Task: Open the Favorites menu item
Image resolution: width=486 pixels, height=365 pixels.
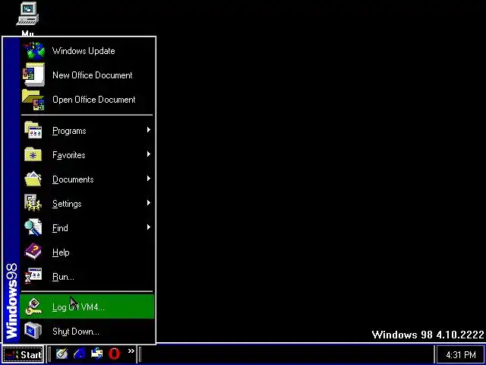Action: coord(87,154)
